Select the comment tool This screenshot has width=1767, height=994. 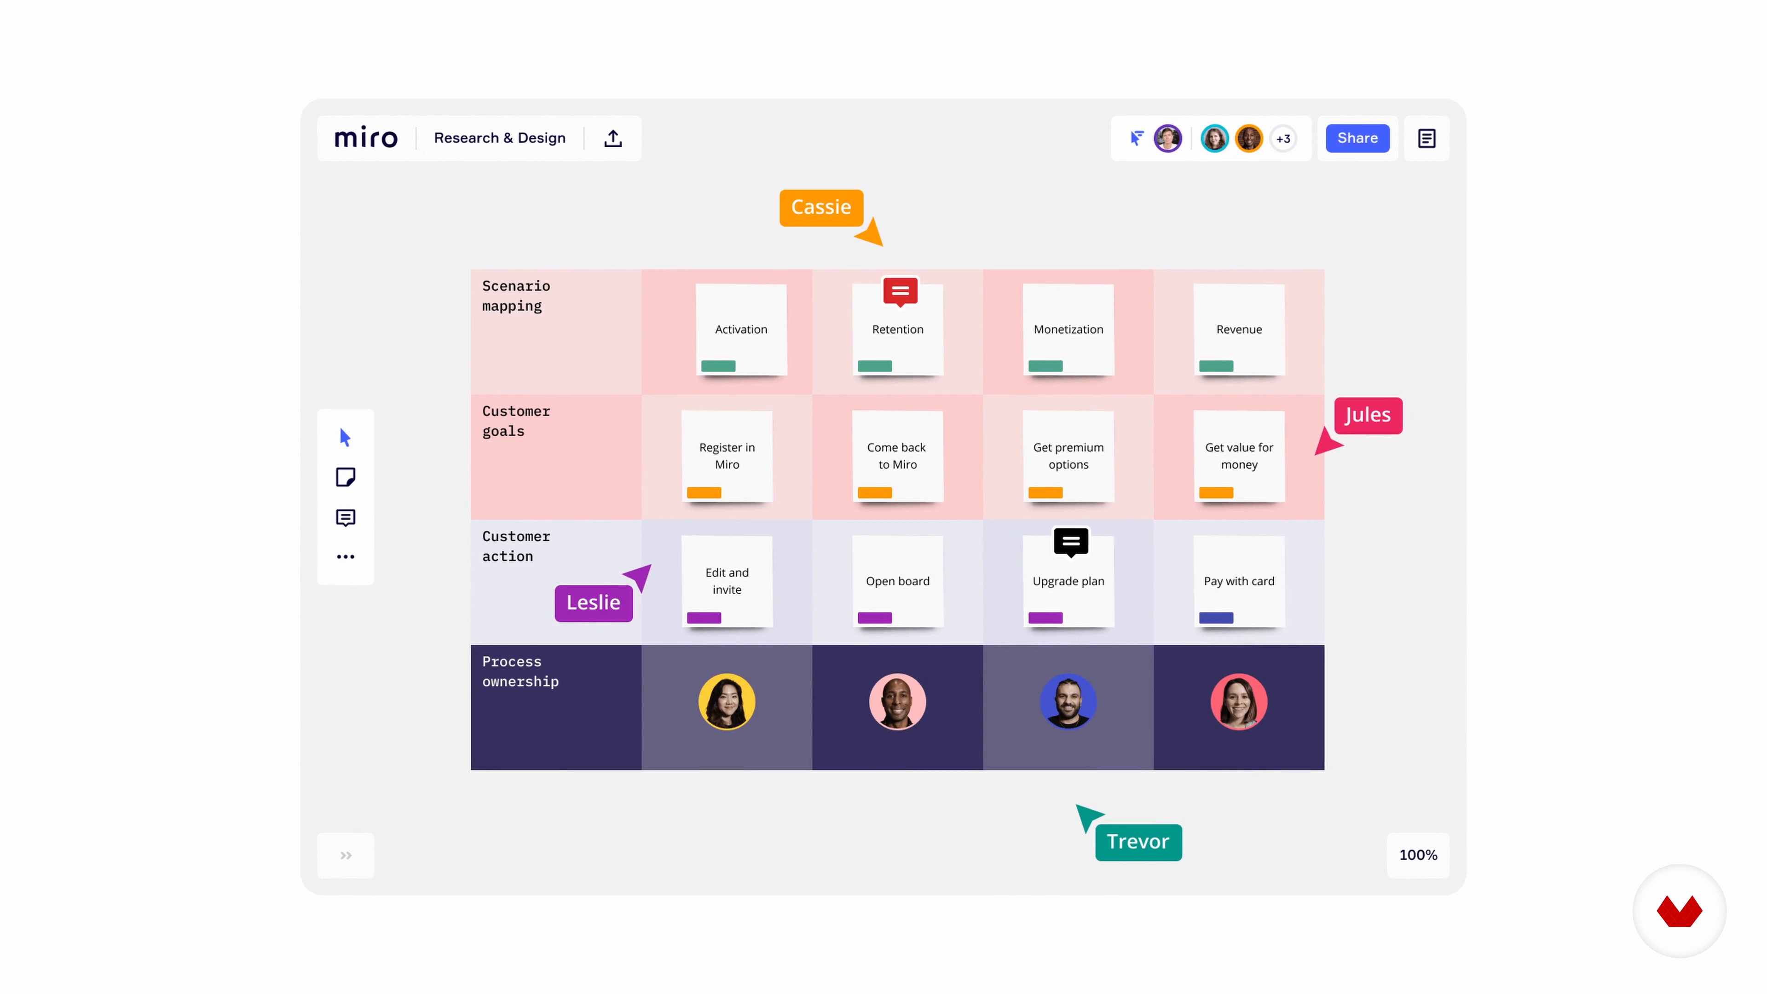345,517
